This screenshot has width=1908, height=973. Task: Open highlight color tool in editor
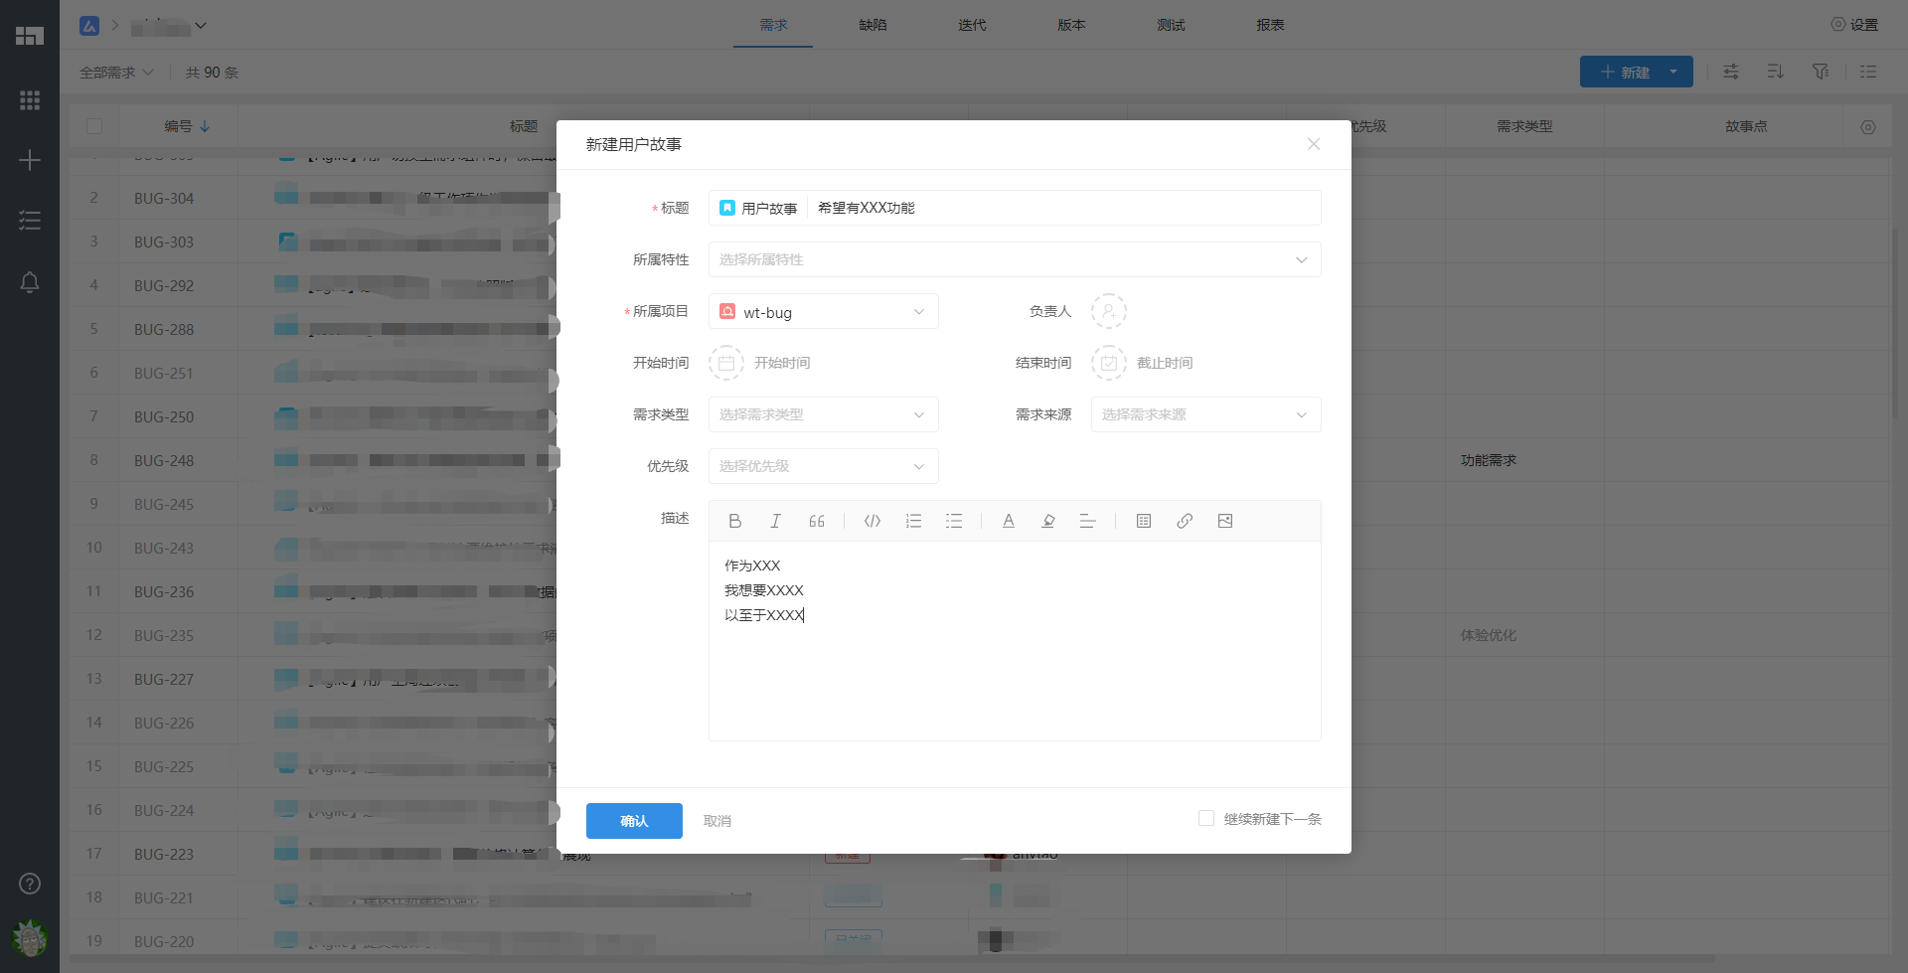[x=1048, y=521]
